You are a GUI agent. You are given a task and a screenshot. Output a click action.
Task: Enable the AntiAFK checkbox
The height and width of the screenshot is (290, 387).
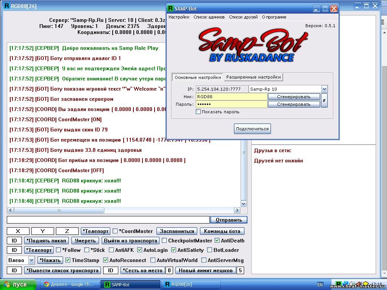[111, 250]
